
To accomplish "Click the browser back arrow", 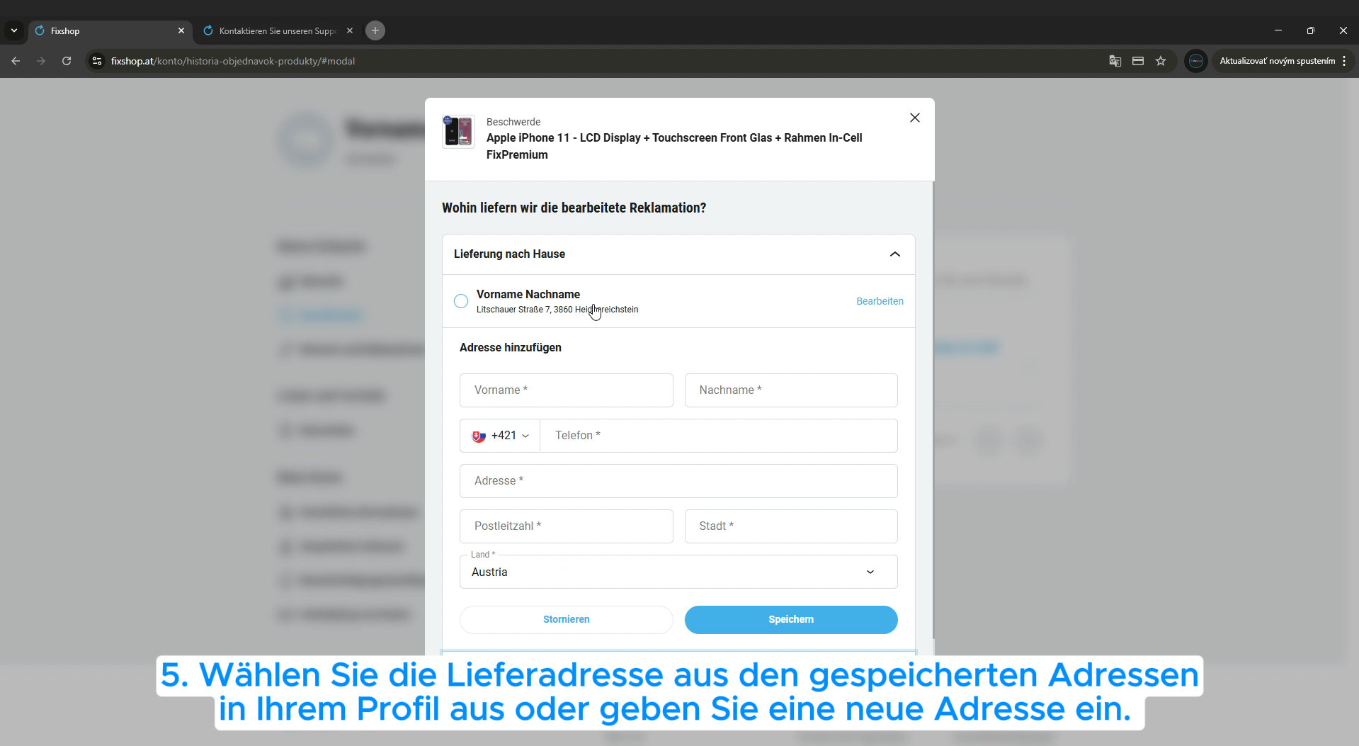I will click(16, 61).
